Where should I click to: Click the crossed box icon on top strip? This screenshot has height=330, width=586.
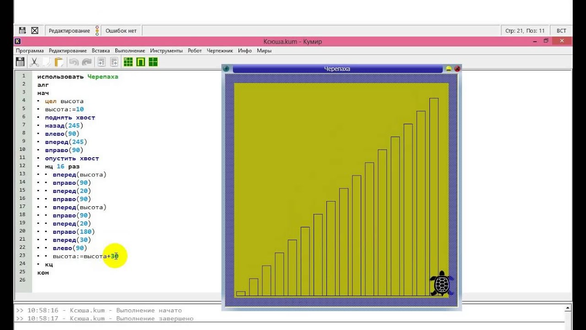click(35, 31)
